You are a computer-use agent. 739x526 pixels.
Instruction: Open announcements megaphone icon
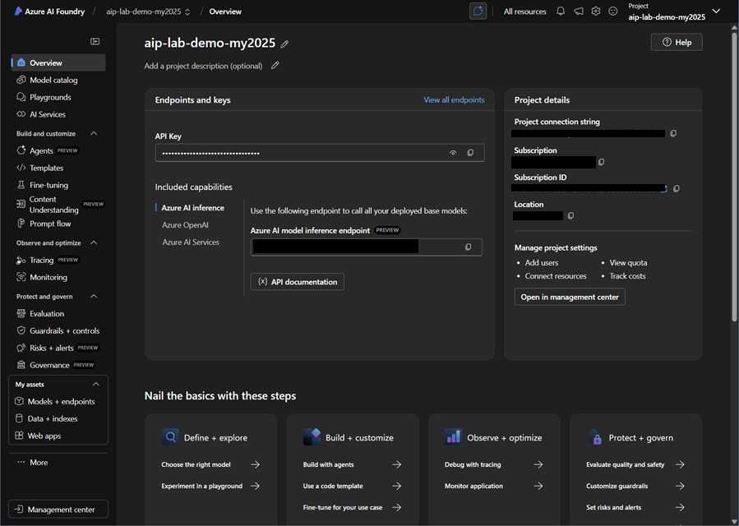(x=579, y=12)
